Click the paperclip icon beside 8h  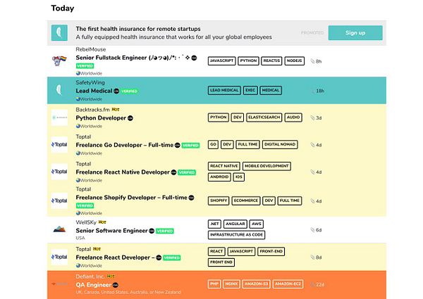coord(312,61)
